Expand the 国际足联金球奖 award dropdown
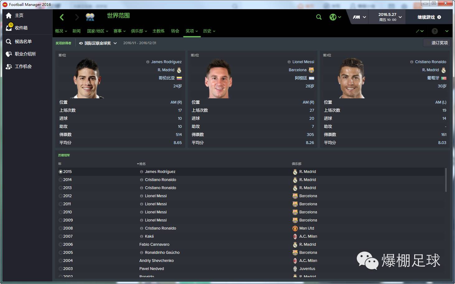Viewport: 455px width, 284px height. [x=98, y=43]
